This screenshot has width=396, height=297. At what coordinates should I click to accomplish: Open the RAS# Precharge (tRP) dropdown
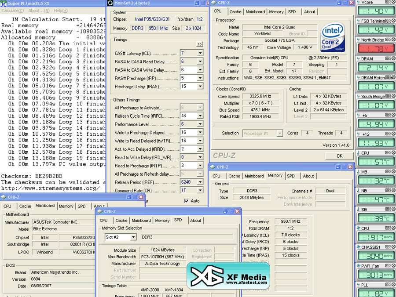point(200,78)
